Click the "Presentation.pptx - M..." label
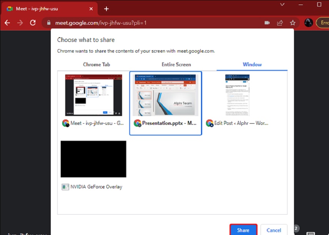This screenshot has height=235, width=329. click(x=169, y=123)
